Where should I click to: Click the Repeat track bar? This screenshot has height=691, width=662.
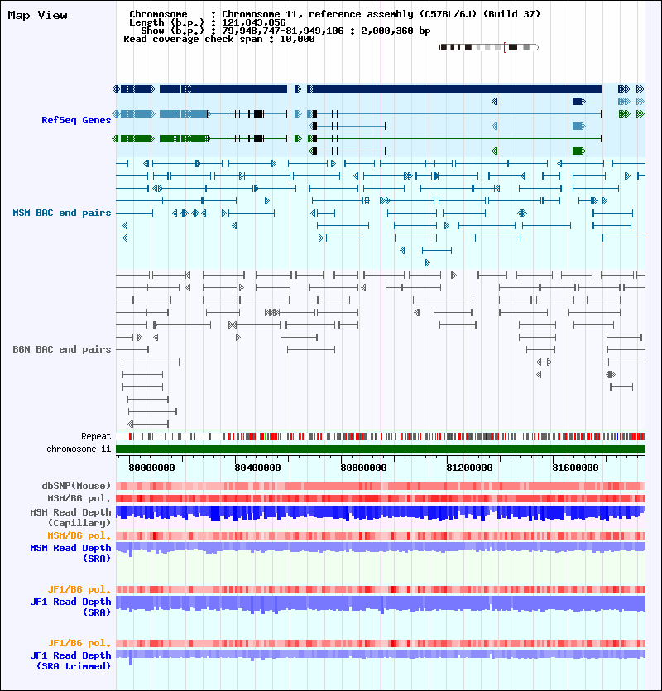[381, 437]
